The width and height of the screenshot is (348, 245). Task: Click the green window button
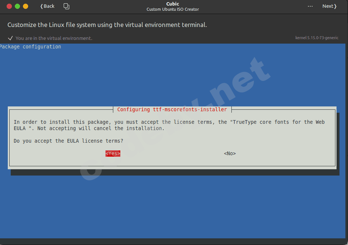point(17,6)
